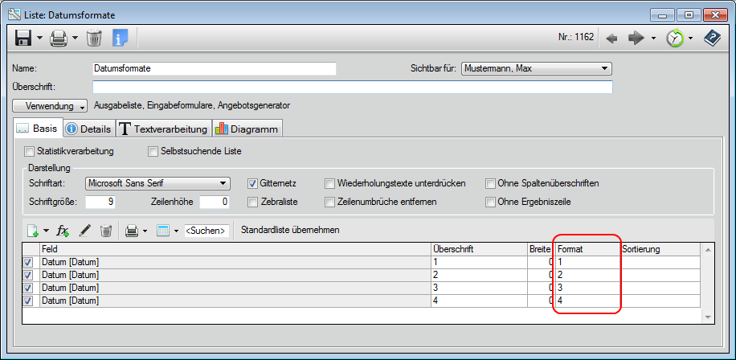Click the clock history icon
This screenshot has height=360, width=736.
pos(675,39)
